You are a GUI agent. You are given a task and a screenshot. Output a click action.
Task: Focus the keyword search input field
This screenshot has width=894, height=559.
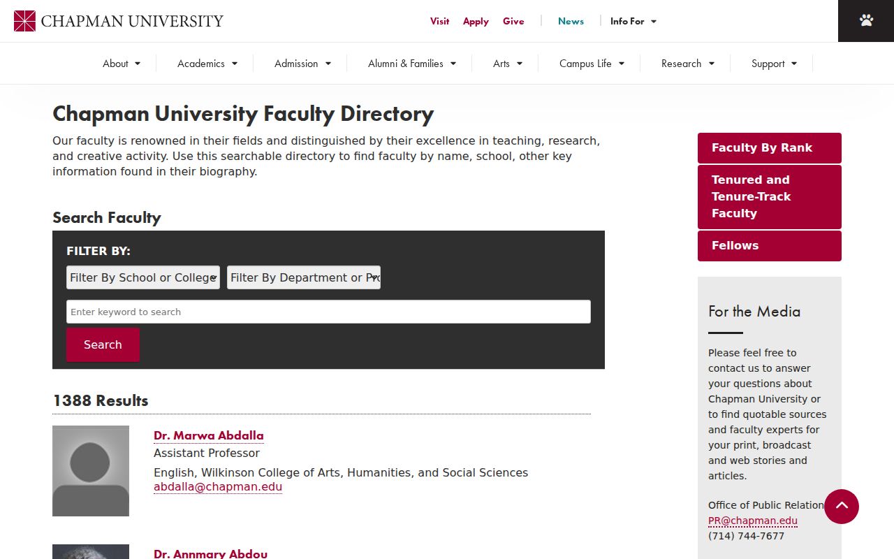[x=328, y=312]
